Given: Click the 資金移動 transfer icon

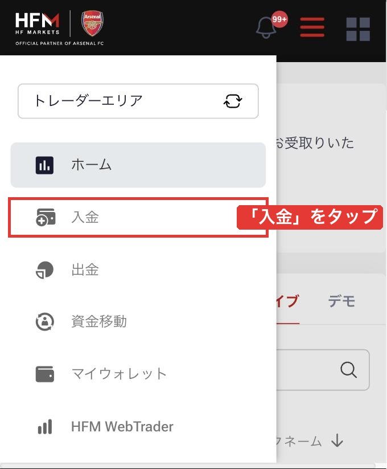Looking at the screenshot, I should click(x=45, y=322).
